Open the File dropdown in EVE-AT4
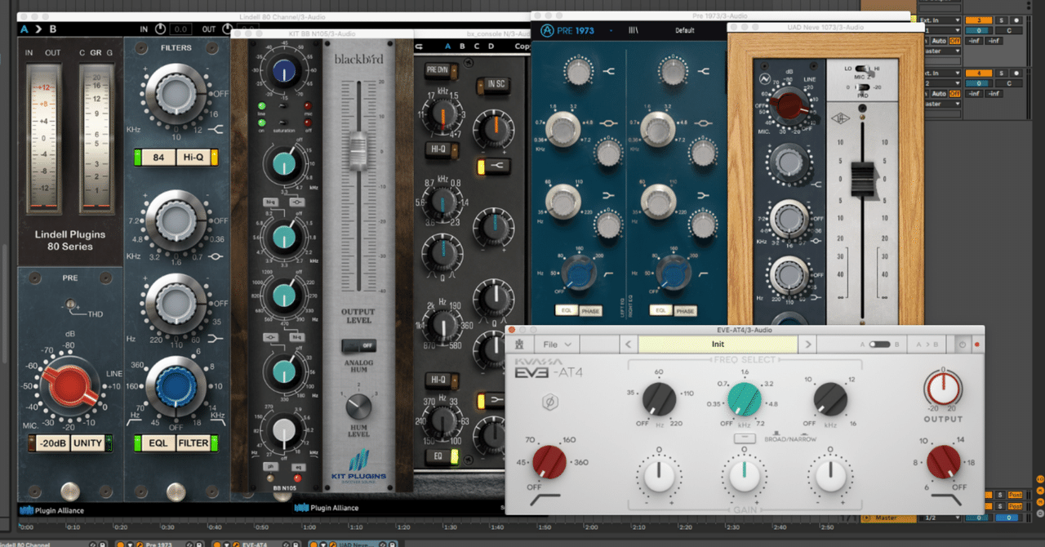The image size is (1045, 547). click(558, 345)
